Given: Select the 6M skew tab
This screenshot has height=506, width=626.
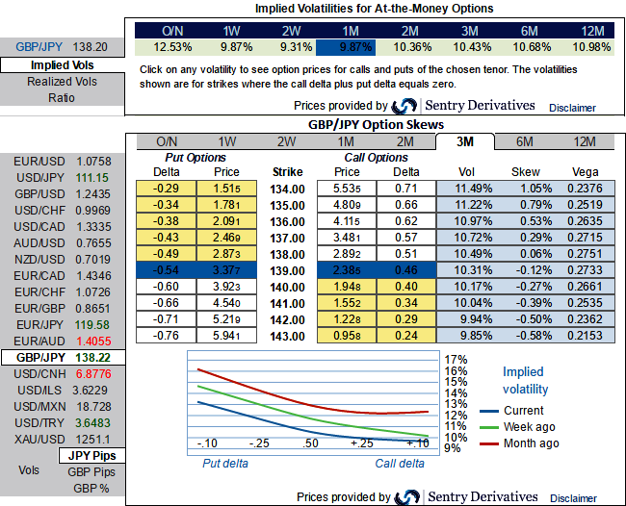Looking at the screenshot, I should point(525,141).
